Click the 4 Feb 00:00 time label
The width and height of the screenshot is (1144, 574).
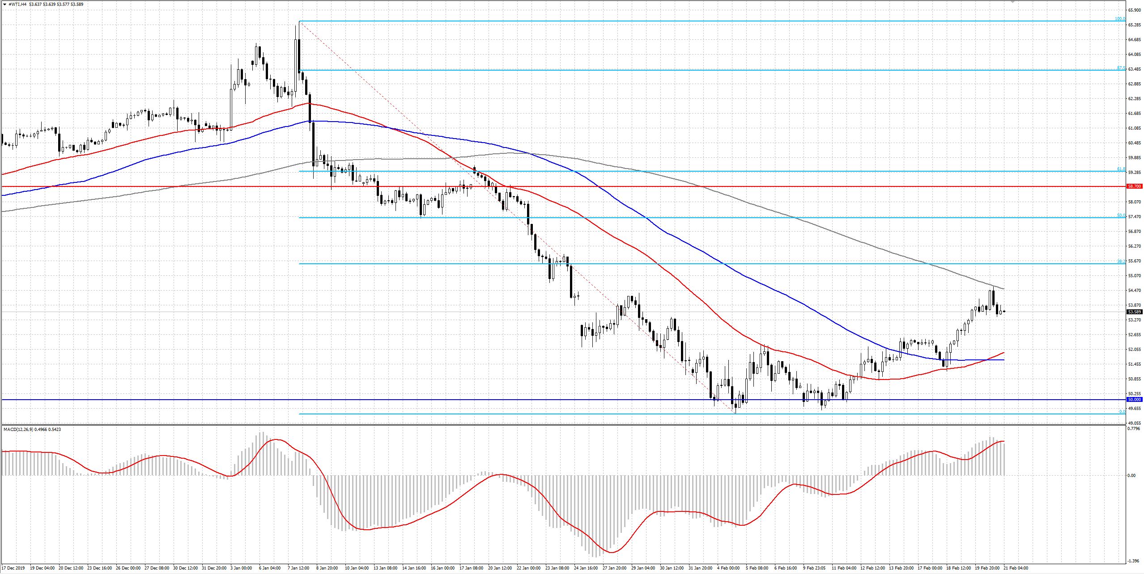click(x=728, y=568)
